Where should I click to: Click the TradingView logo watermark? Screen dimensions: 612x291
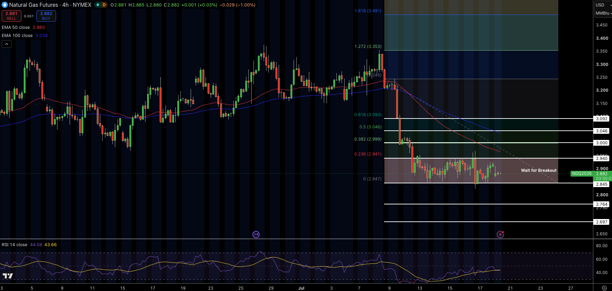tap(7, 276)
